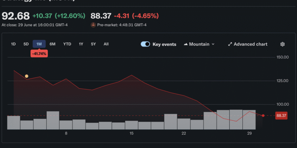Open the chart settings gear icon

(x=282, y=44)
